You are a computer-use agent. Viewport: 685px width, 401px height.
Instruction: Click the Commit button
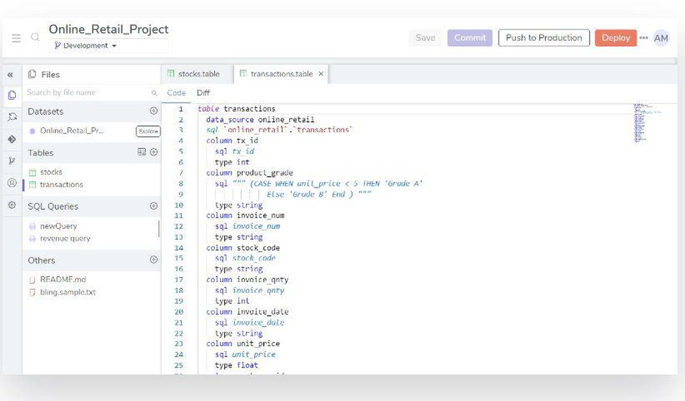(470, 38)
